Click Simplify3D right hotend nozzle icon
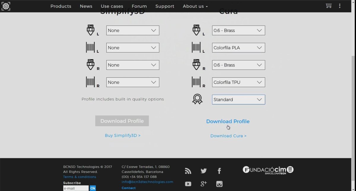The image size is (356, 191). [x=90, y=65]
